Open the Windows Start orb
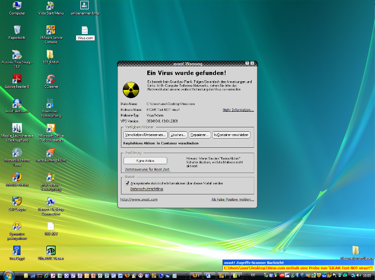375x280 pixels. (x=9, y=275)
